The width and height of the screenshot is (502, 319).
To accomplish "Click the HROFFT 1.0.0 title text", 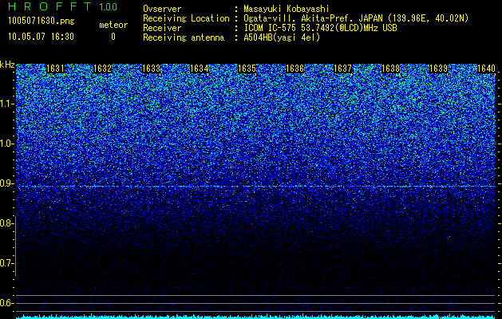I will point(63,6).
